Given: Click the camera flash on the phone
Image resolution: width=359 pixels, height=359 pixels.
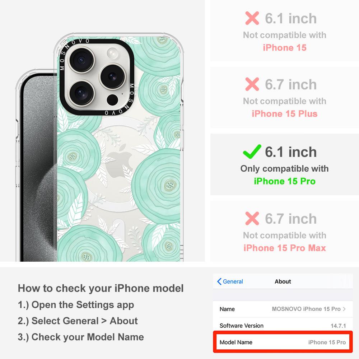Looking at the screenshot, I should (x=112, y=53).
